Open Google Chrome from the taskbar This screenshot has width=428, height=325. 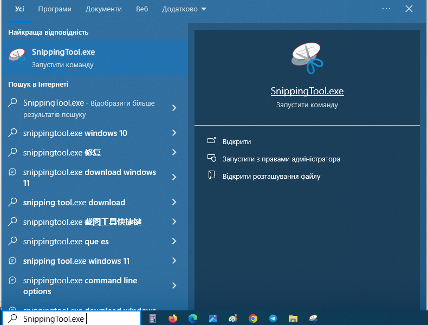coord(253,318)
